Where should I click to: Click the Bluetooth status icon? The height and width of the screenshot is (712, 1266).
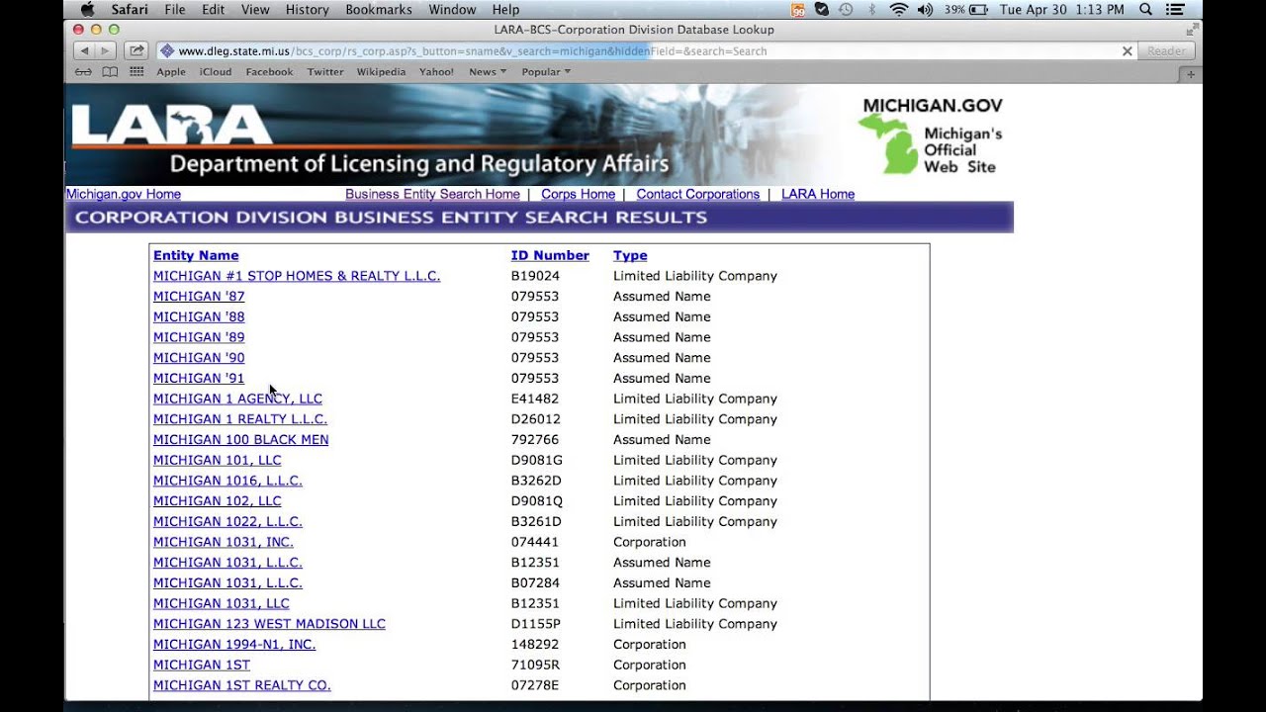[x=871, y=10]
